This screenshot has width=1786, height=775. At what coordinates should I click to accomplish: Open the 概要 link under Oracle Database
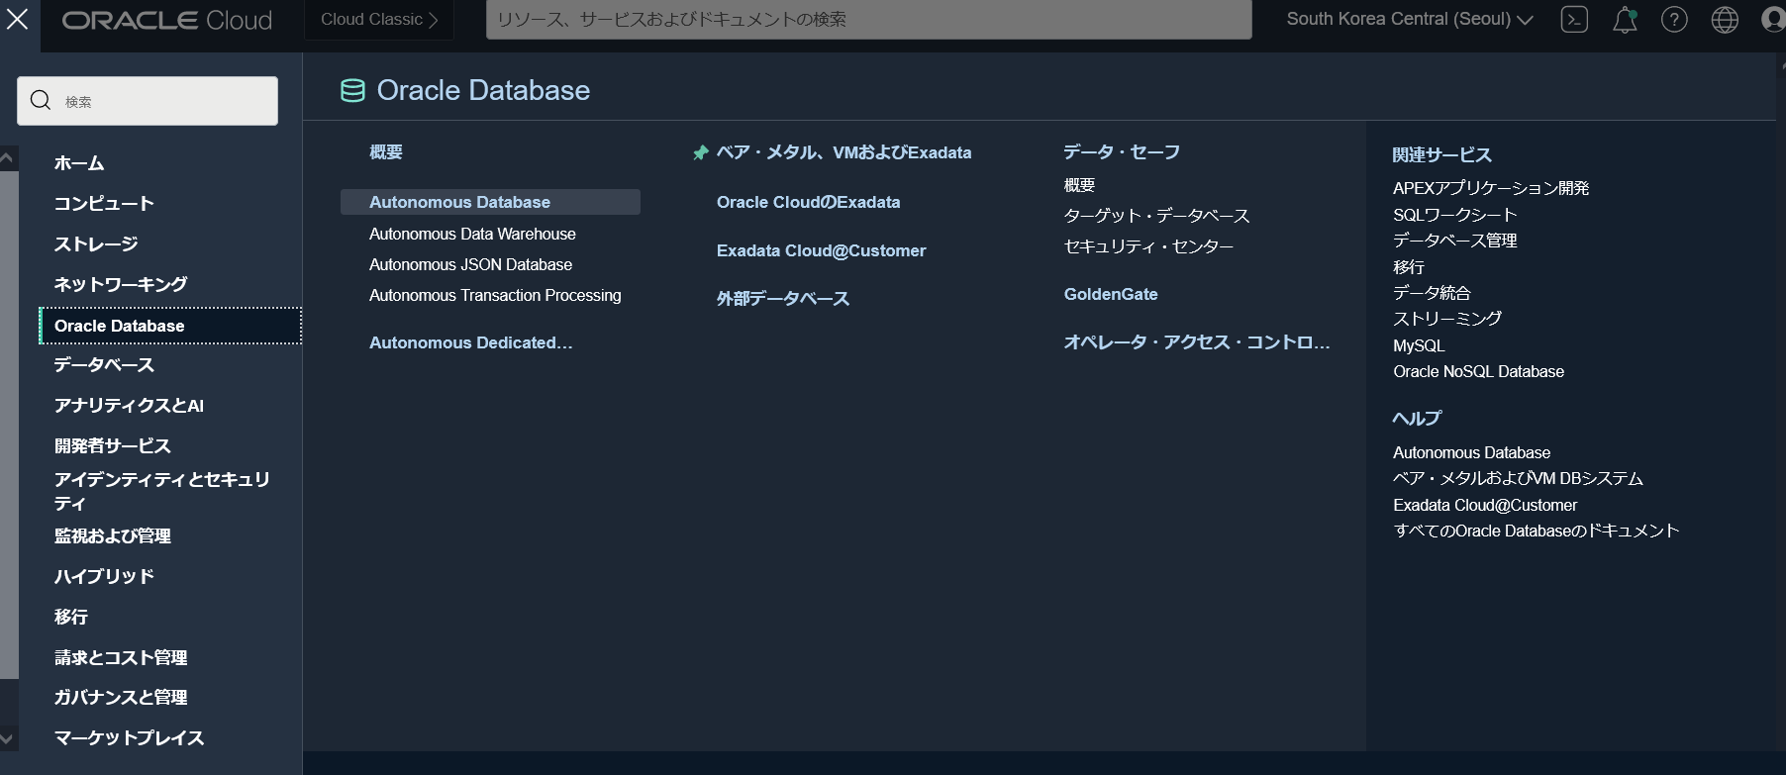pyautogui.click(x=386, y=152)
